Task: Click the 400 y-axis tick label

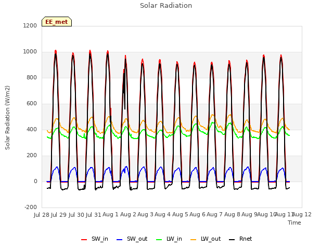Action: pos(32,129)
